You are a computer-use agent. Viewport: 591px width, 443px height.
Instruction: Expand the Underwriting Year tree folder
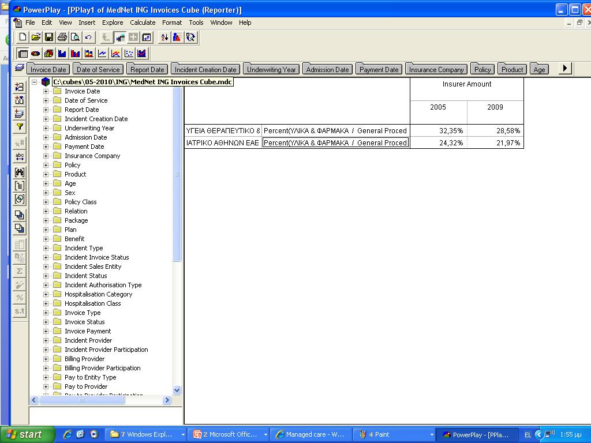click(x=46, y=128)
